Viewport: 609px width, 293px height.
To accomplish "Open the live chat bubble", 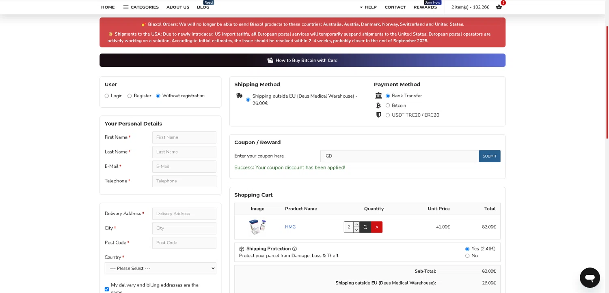I will tap(590, 278).
